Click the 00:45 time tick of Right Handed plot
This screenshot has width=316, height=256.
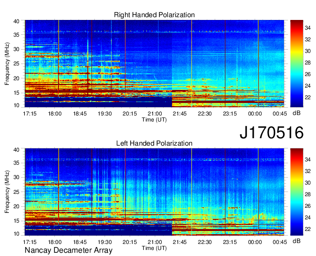coord(280,114)
